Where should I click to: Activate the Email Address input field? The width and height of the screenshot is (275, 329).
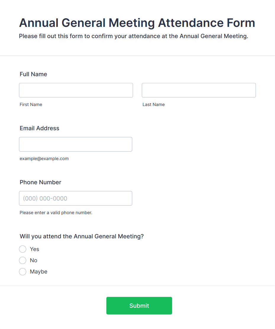click(76, 144)
